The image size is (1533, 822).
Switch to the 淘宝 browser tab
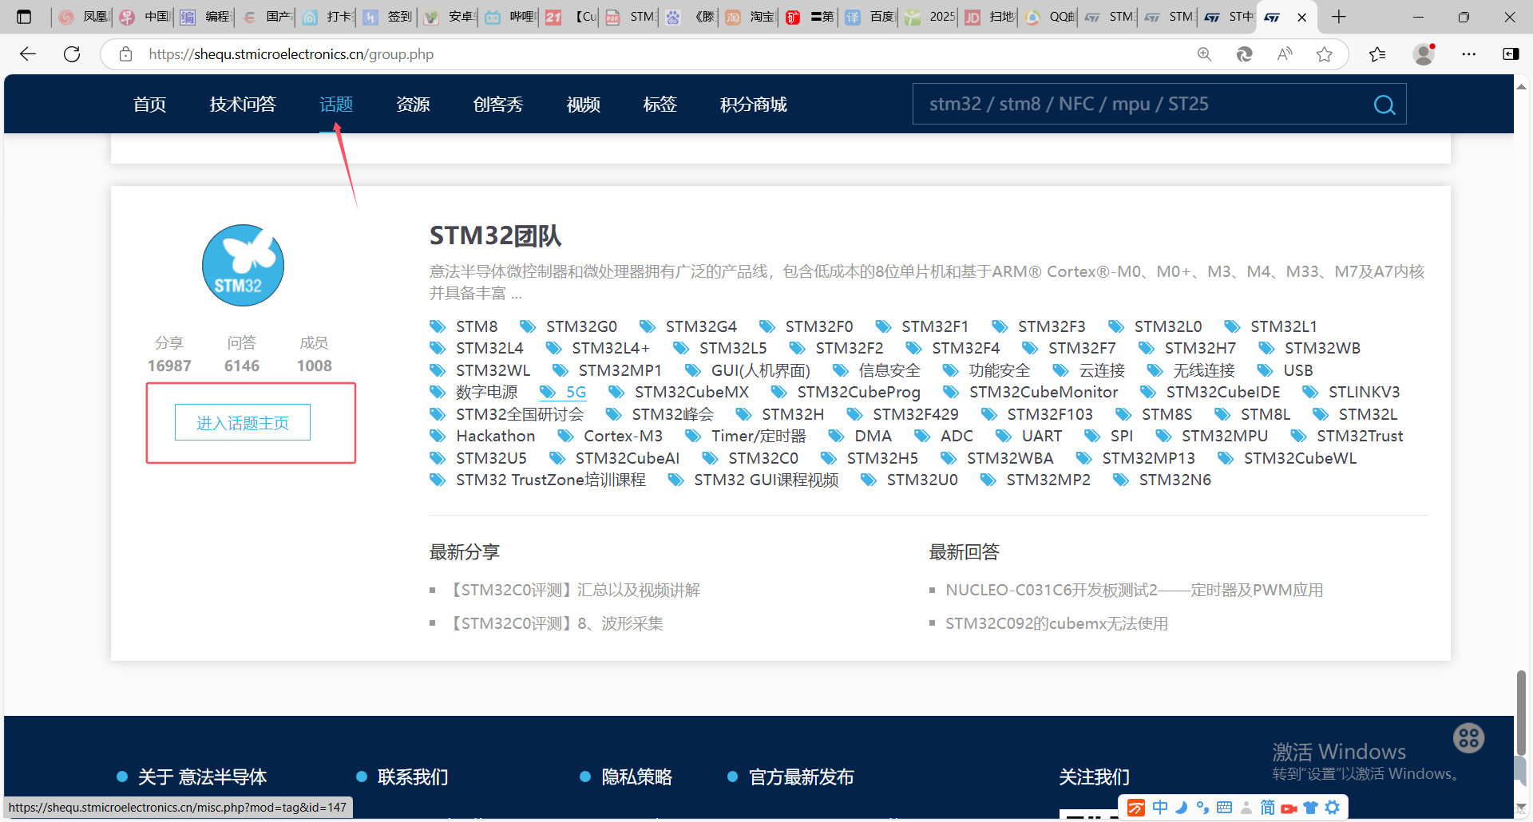point(750,17)
